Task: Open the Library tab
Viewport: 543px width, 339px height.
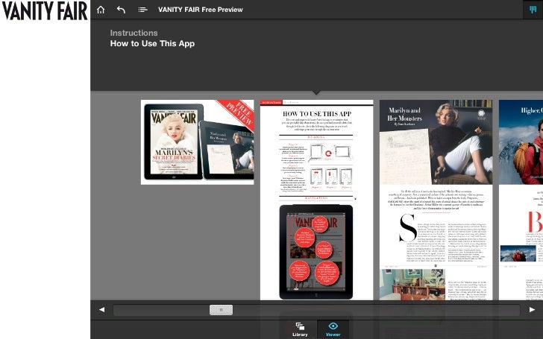Action: (300, 329)
